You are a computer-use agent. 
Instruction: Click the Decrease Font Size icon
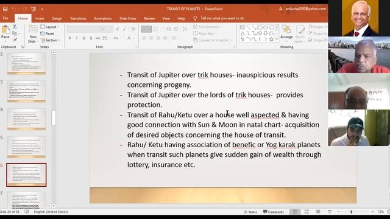124,29
